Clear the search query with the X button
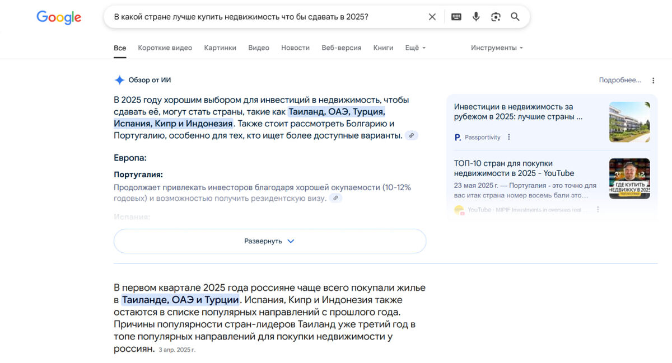 (432, 17)
